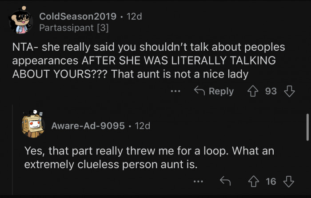This screenshot has width=311, height=198.
Task: Open ColdSeason2019's avatar profile picture
Action: click(x=20, y=22)
